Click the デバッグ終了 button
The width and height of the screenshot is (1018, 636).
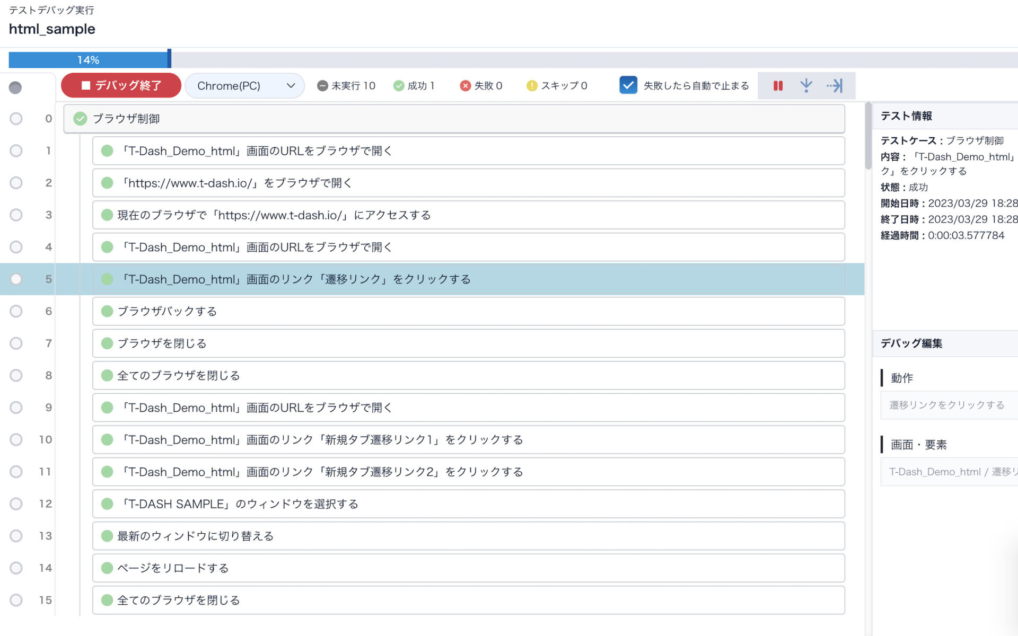pos(121,86)
